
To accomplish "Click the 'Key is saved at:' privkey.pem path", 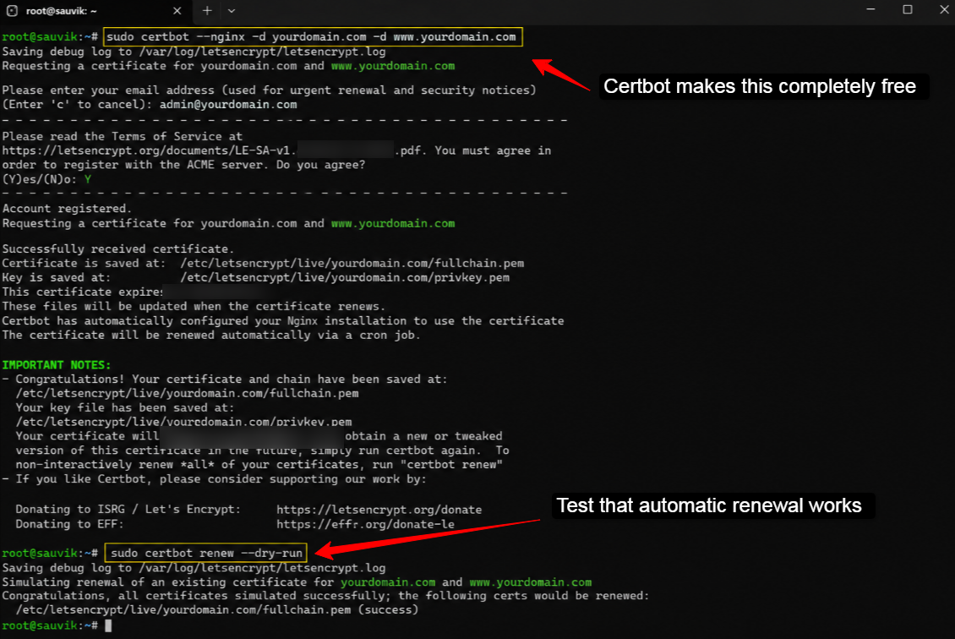I will coord(345,278).
